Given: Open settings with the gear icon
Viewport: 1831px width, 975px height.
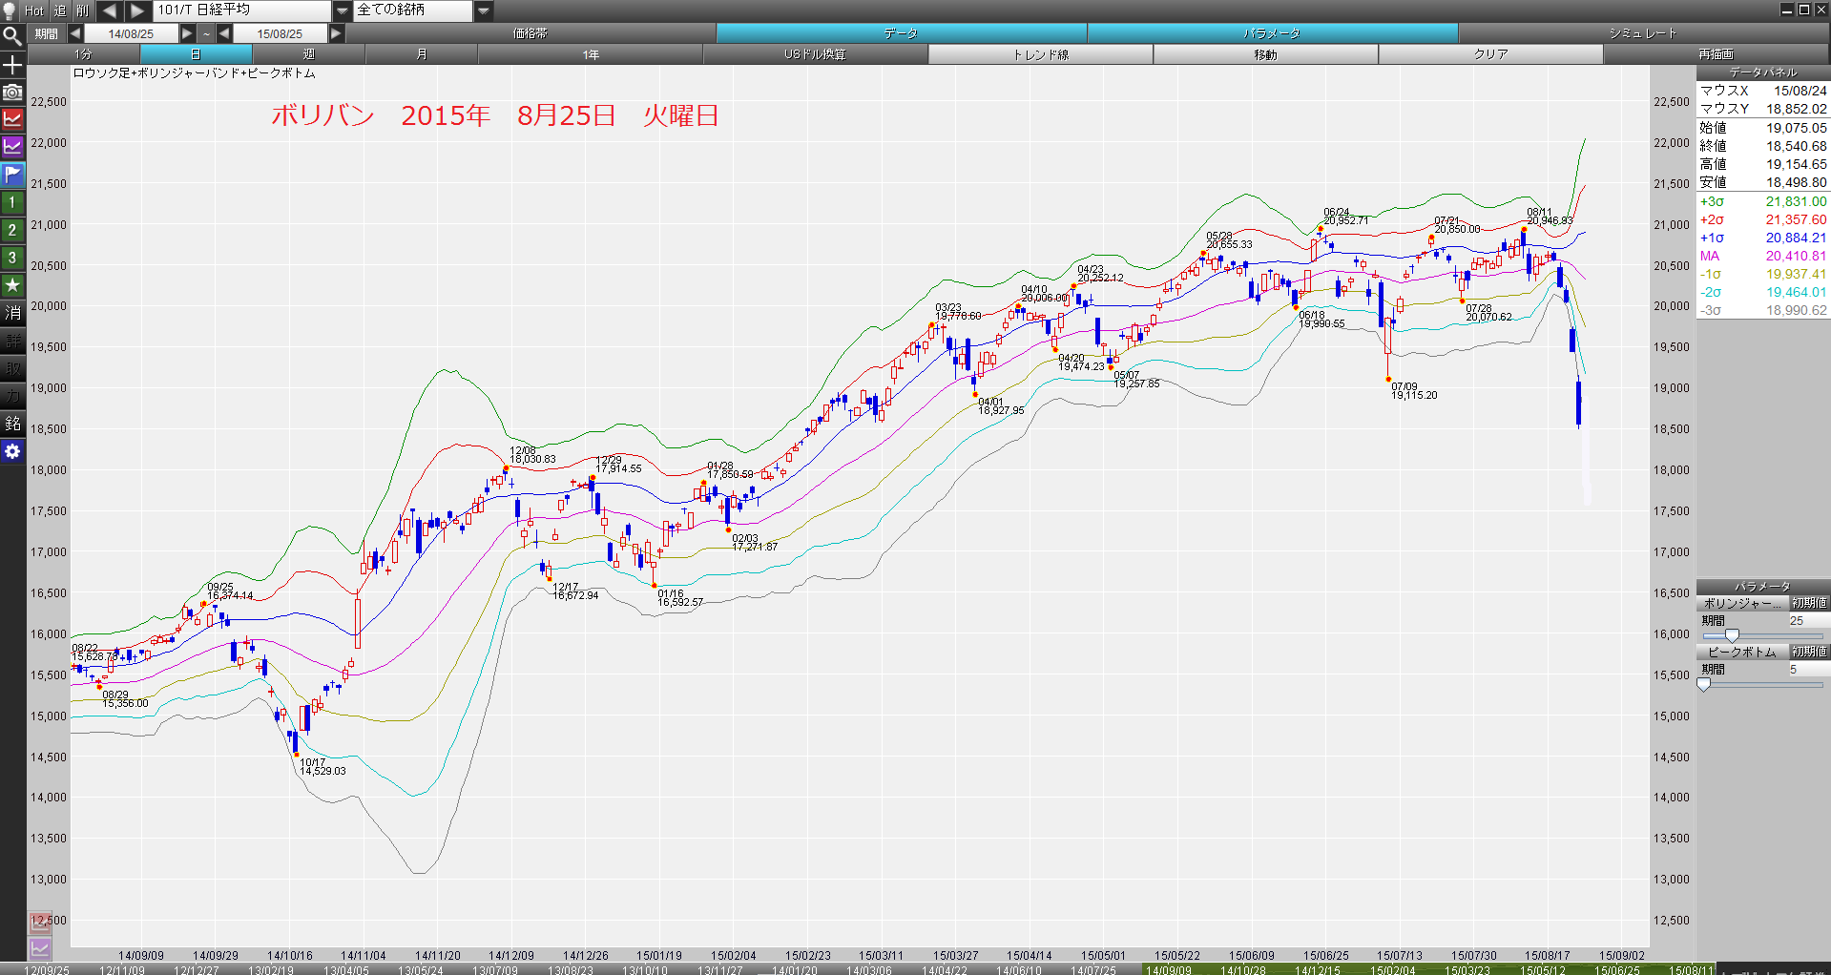Looking at the screenshot, I should [x=12, y=451].
